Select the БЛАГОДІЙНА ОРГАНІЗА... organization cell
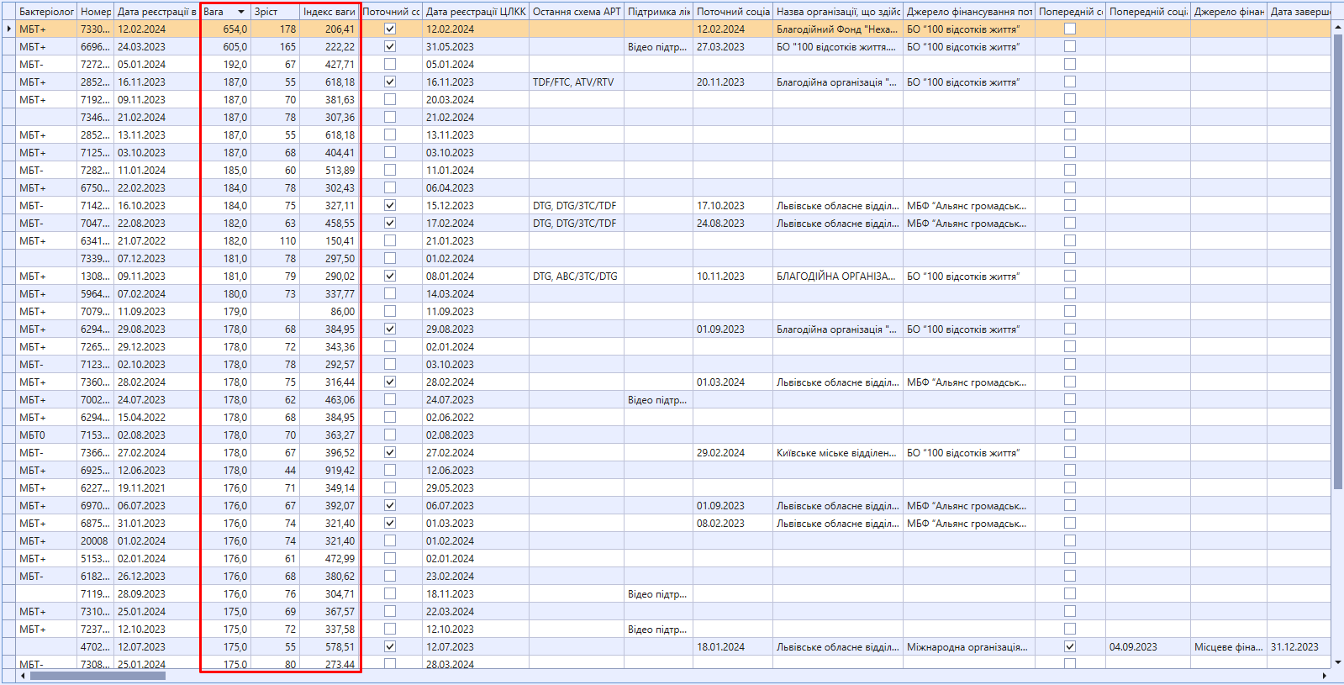Image resolution: width=1344 pixels, height=685 pixels. point(836,277)
